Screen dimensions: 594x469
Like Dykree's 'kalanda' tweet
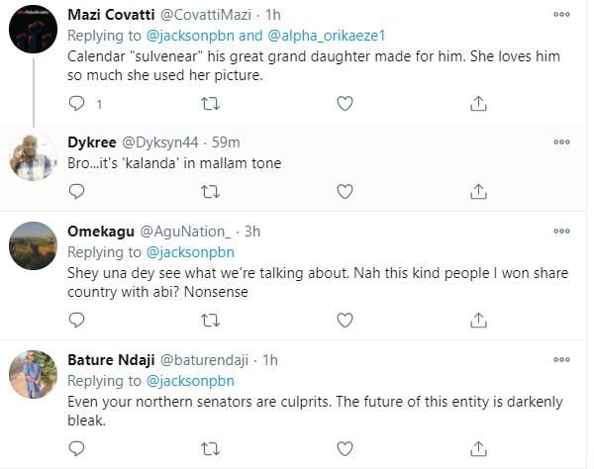(345, 191)
